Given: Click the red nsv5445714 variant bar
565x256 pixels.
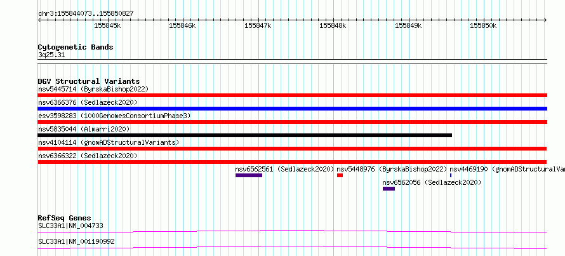Looking at the screenshot, I should pyautogui.click(x=292, y=95).
